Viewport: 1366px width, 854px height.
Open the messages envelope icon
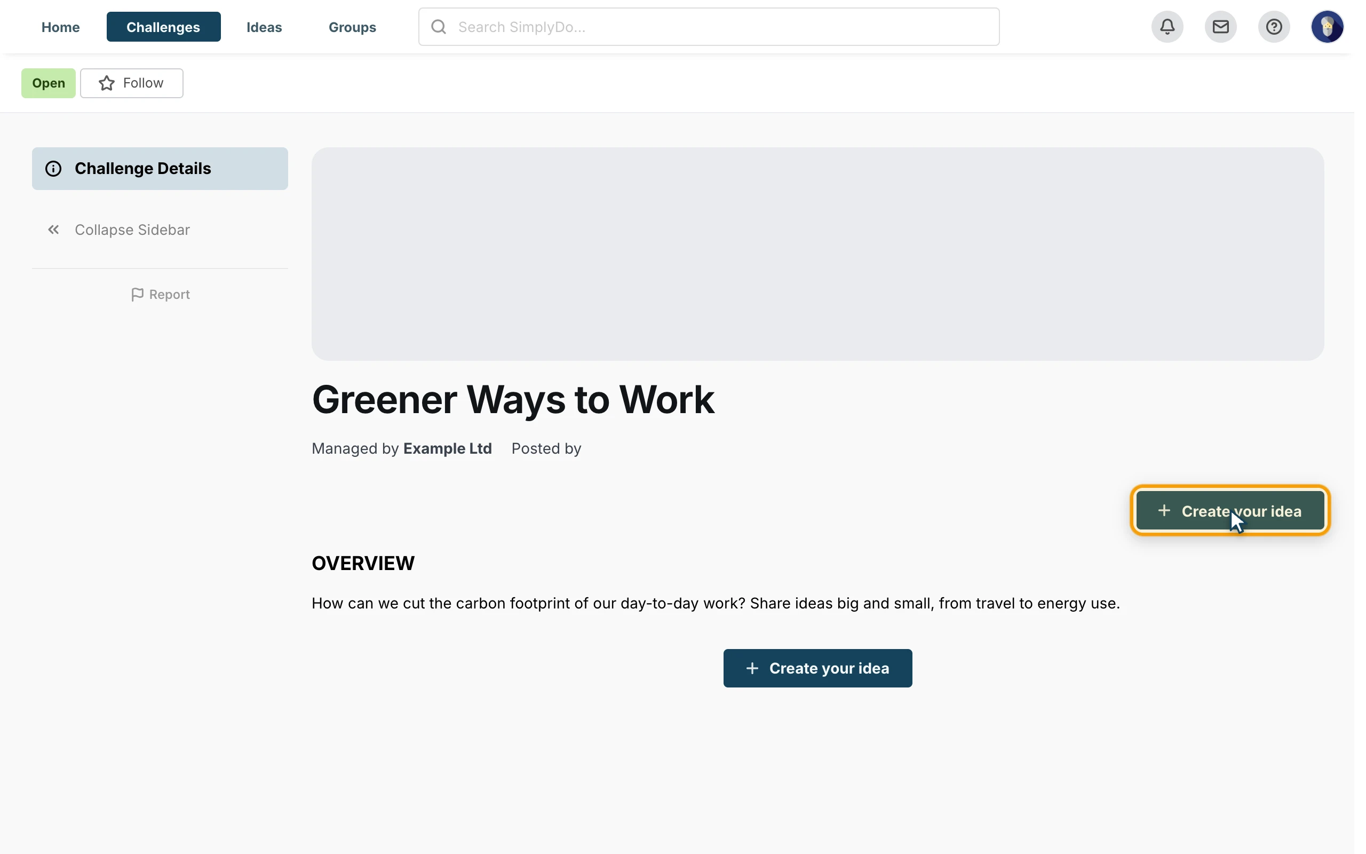pos(1220,27)
